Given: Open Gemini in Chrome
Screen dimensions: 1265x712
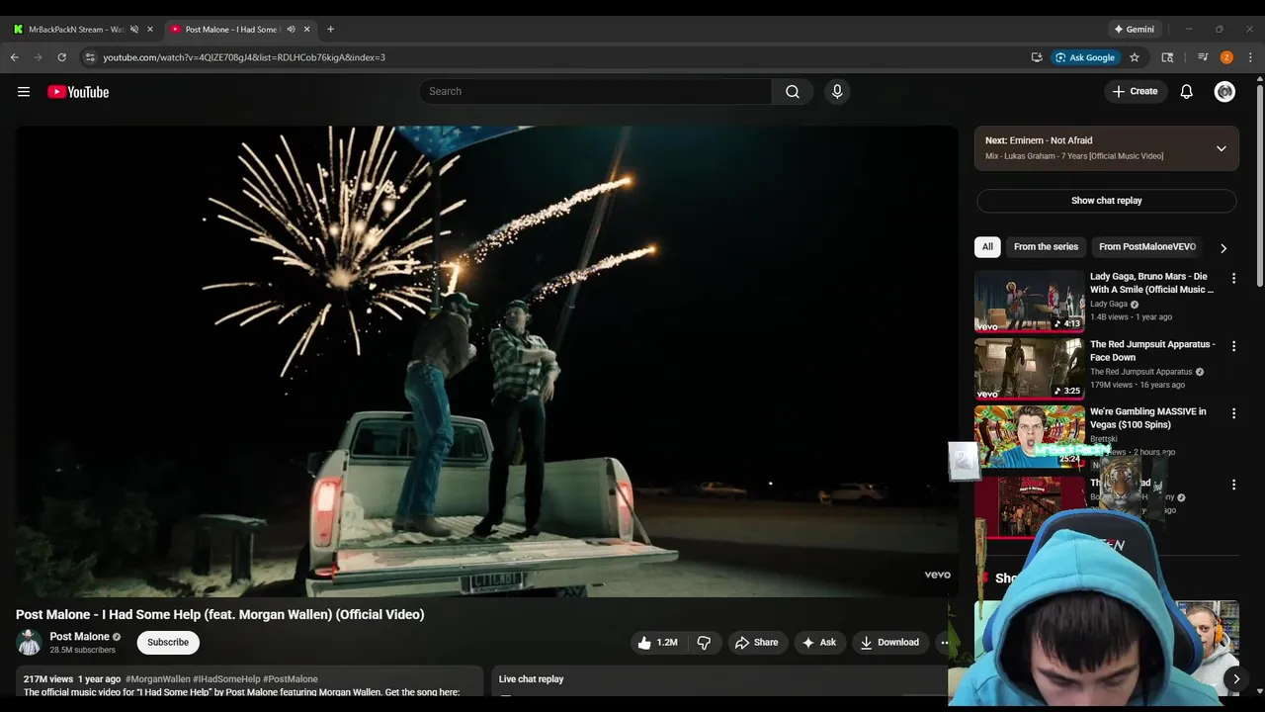Looking at the screenshot, I should coord(1134,30).
